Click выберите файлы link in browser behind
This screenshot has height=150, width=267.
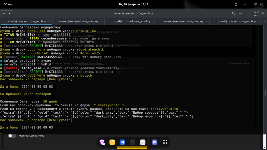tap(91, 63)
